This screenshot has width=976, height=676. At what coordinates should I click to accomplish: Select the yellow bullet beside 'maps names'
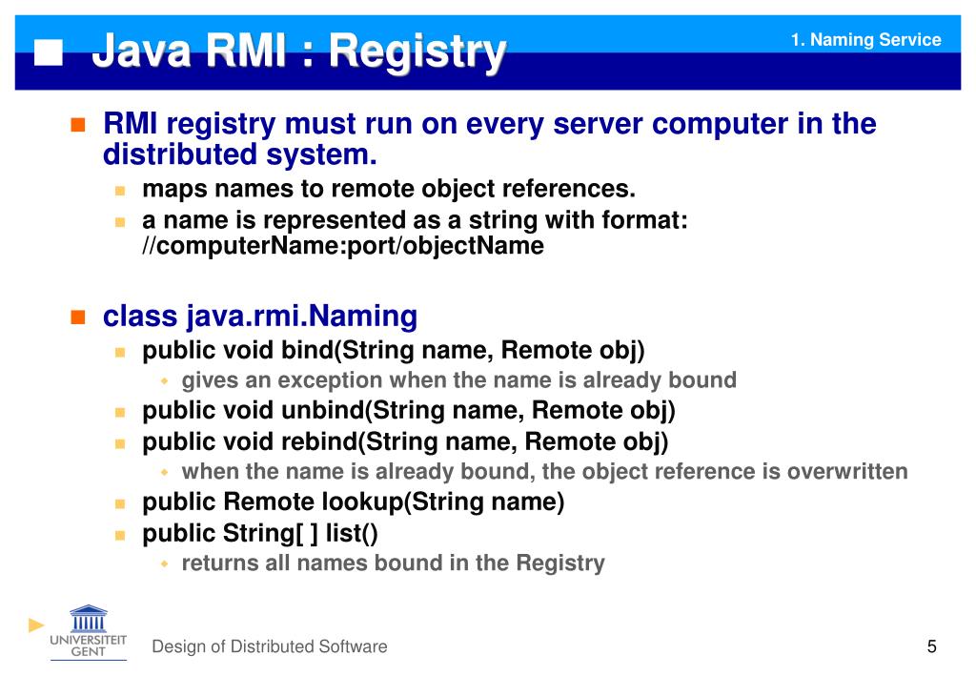click(121, 188)
